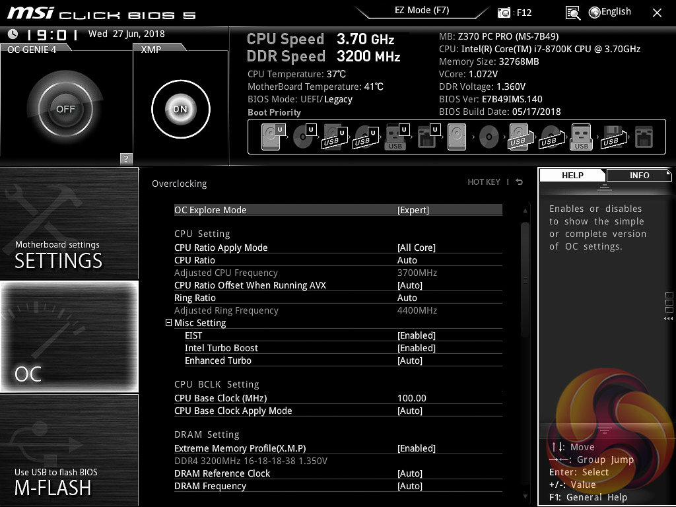Select the last network boot device icon
Viewport: 676px width, 507px height.
tap(644, 138)
